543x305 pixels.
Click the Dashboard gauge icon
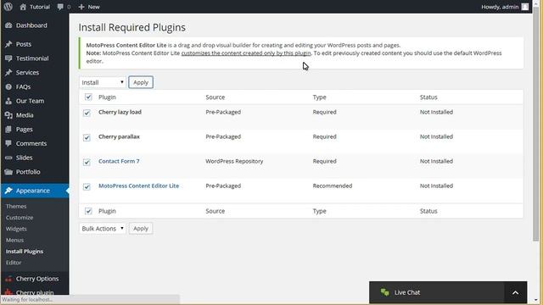pos(8,25)
